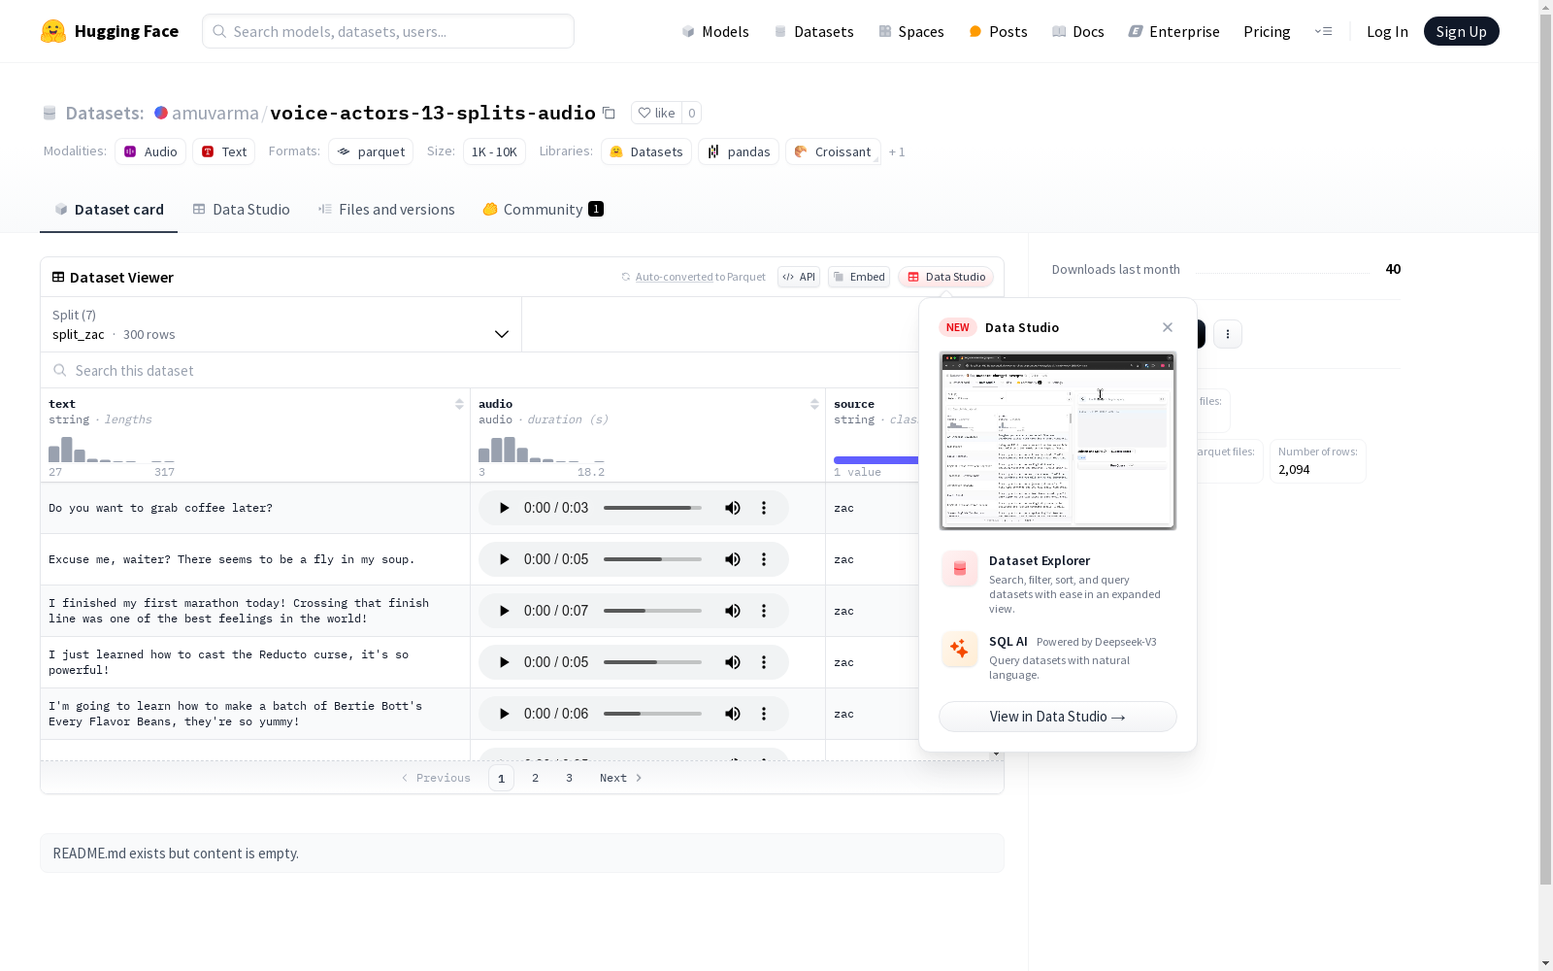Play the 'Do you want to grab coffee later?' audio
This screenshot has width=1553, height=971.
tap(504, 508)
